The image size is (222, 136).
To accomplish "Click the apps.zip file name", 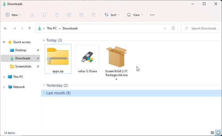I will [58, 71].
